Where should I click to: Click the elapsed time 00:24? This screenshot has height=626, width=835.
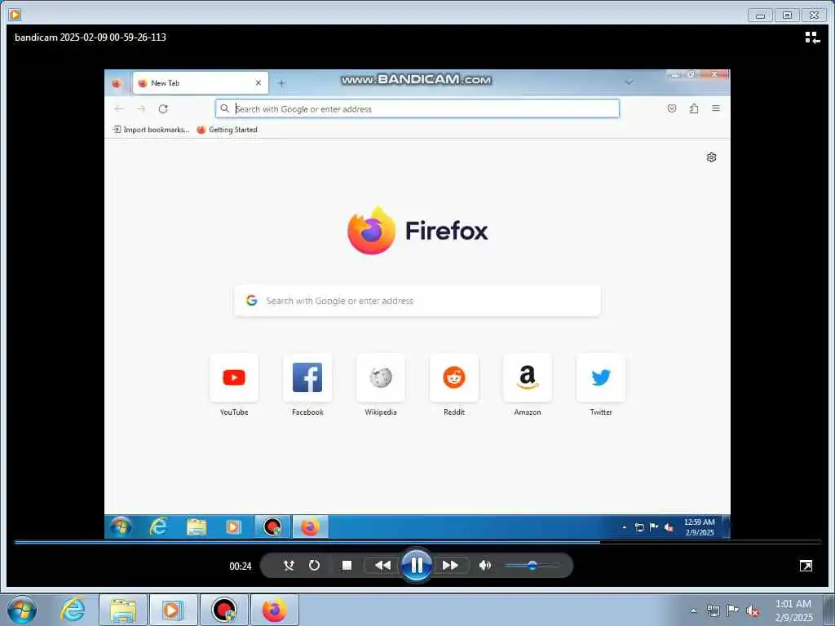click(241, 566)
